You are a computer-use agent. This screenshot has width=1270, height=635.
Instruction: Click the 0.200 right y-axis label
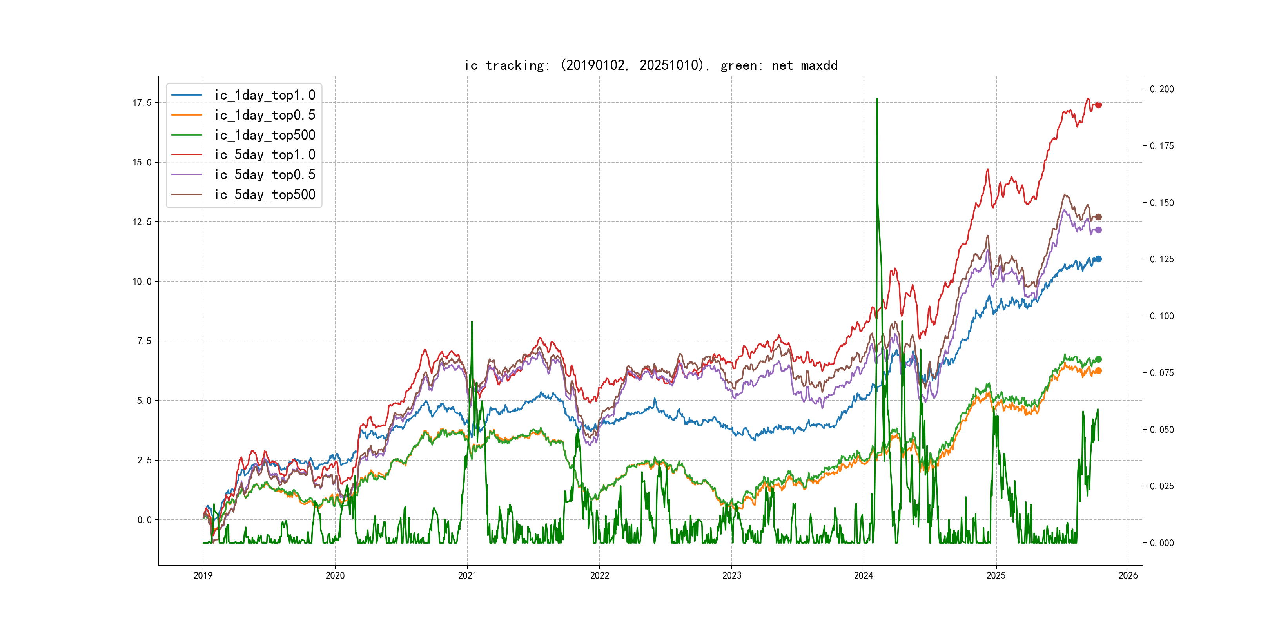[x=1161, y=89]
